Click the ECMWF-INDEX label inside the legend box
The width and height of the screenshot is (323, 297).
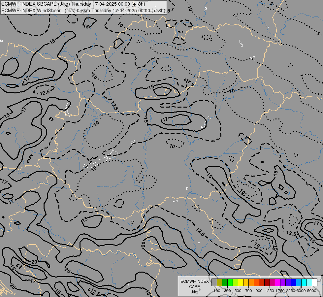[195, 281]
